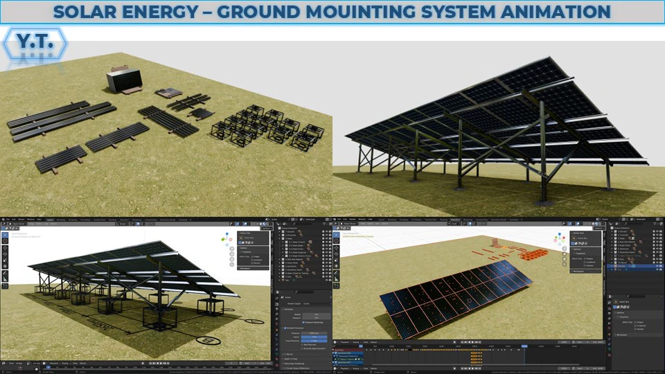Screen dimensions: 665x374
Task: Select the Add Cube tool in left Blender window
Action: coord(5,286)
